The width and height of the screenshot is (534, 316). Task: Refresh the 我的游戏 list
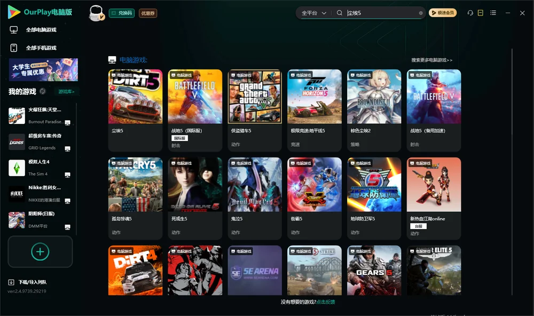(x=43, y=91)
